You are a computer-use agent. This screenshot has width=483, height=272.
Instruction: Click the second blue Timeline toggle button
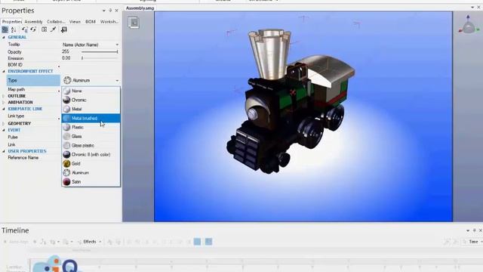pyautogui.click(x=208, y=242)
